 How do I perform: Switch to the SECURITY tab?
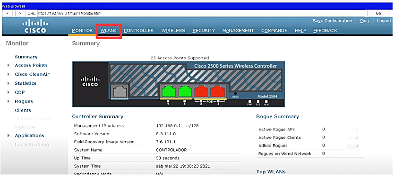pos(204,31)
